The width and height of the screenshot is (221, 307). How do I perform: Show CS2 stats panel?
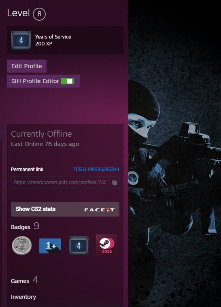coord(65,209)
